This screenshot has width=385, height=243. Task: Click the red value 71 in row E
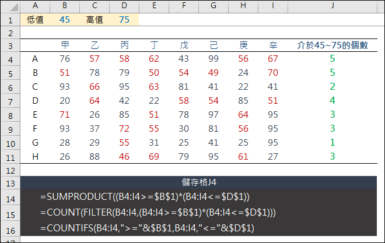(x=65, y=115)
